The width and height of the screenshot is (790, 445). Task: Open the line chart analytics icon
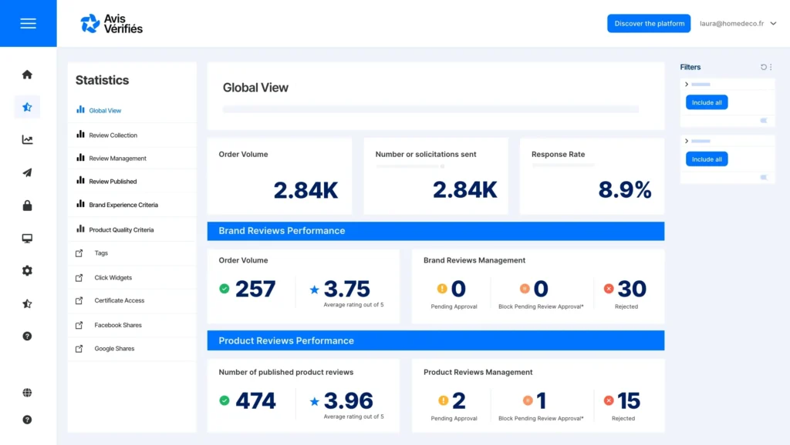pos(27,140)
